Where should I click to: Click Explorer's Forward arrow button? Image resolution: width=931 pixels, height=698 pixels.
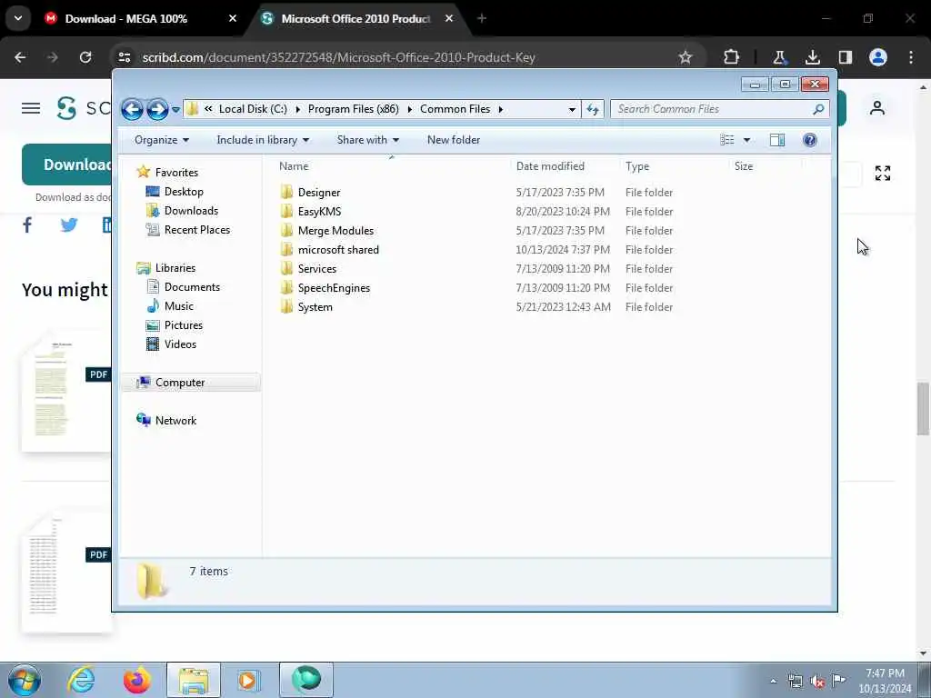tap(157, 109)
